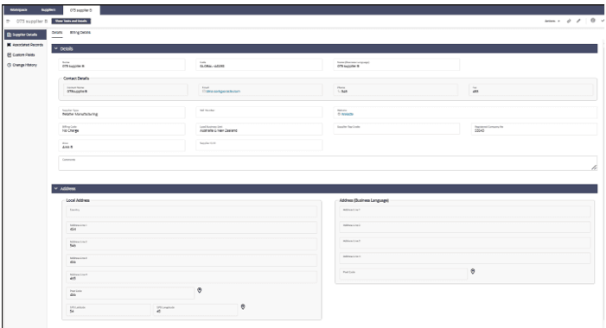
Task: Click Local Address Line 4 field
Action: pyautogui.click(x=191, y=277)
